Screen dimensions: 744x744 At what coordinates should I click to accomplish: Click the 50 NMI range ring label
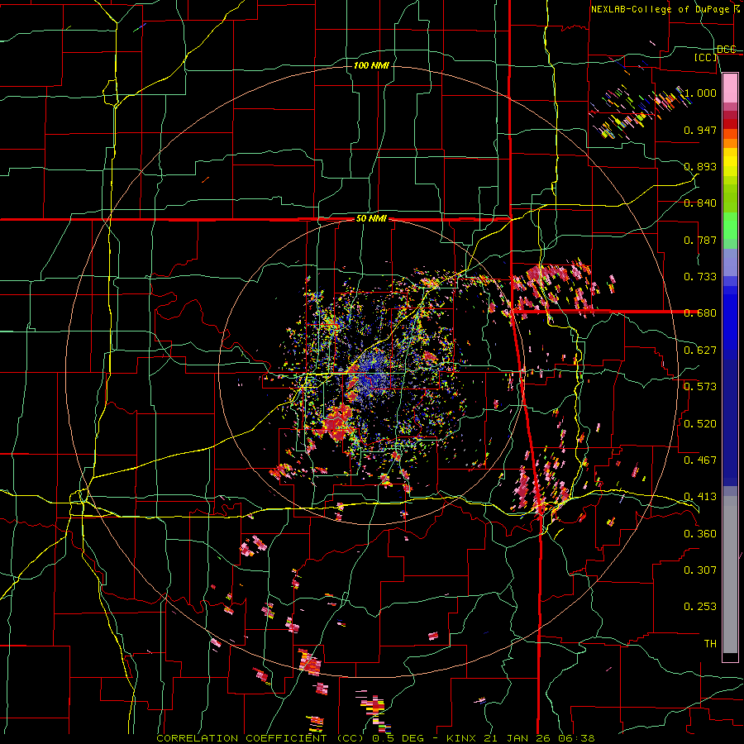click(371, 219)
